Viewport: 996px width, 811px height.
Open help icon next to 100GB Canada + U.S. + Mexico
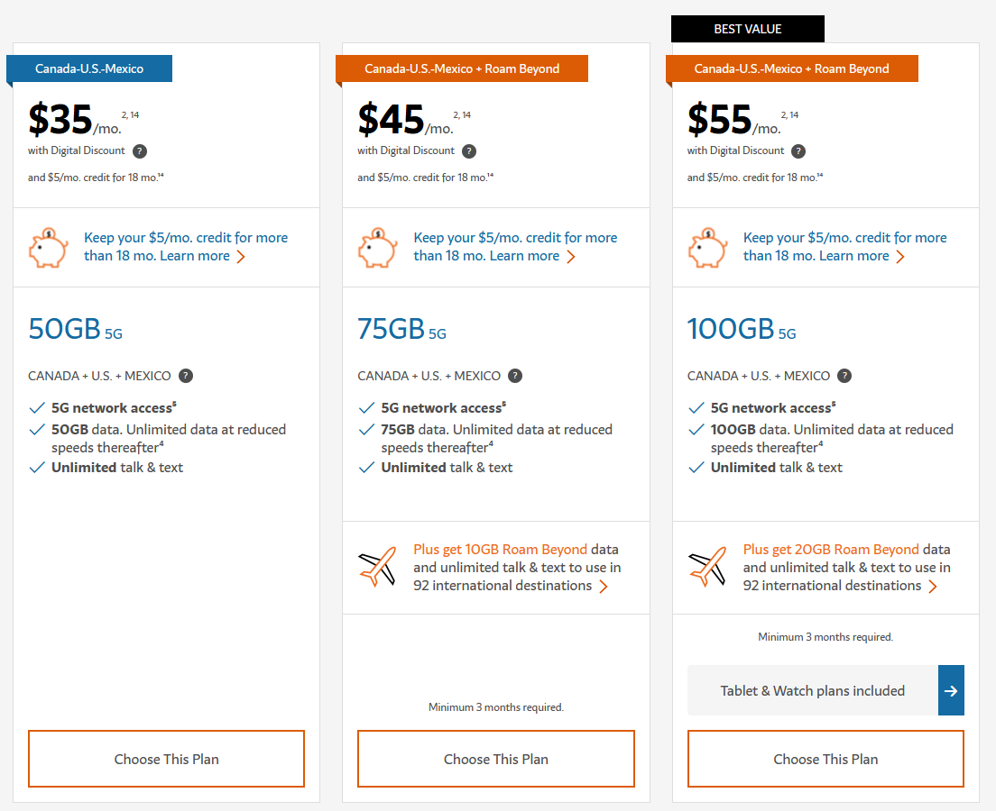point(844,376)
